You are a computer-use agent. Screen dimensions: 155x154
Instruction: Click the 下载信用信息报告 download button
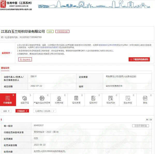click(x=139, y=59)
